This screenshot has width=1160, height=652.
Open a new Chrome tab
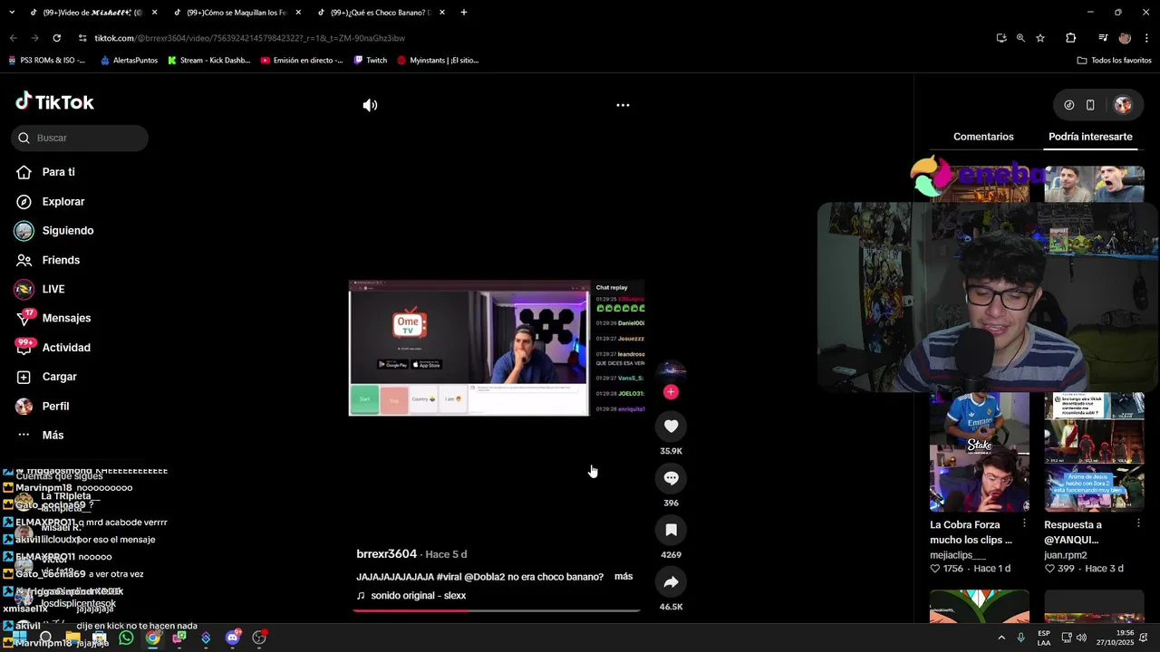tap(464, 13)
